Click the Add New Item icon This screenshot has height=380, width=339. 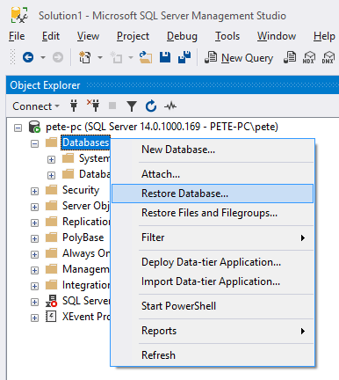[x=116, y=57]
